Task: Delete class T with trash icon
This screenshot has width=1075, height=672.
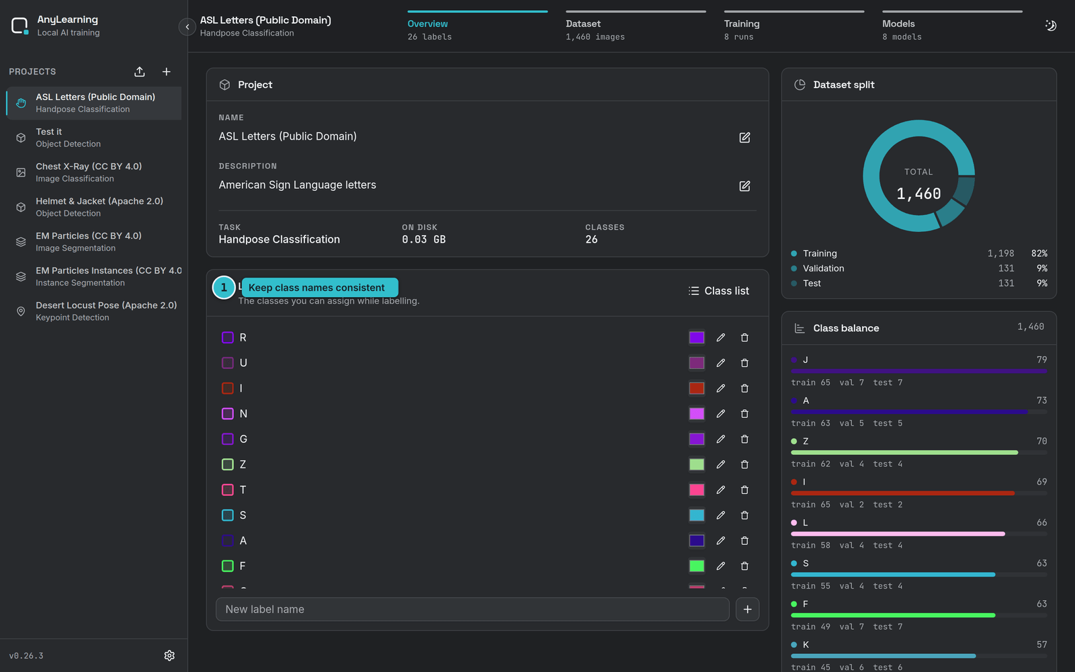Action: tap(744, 490)
